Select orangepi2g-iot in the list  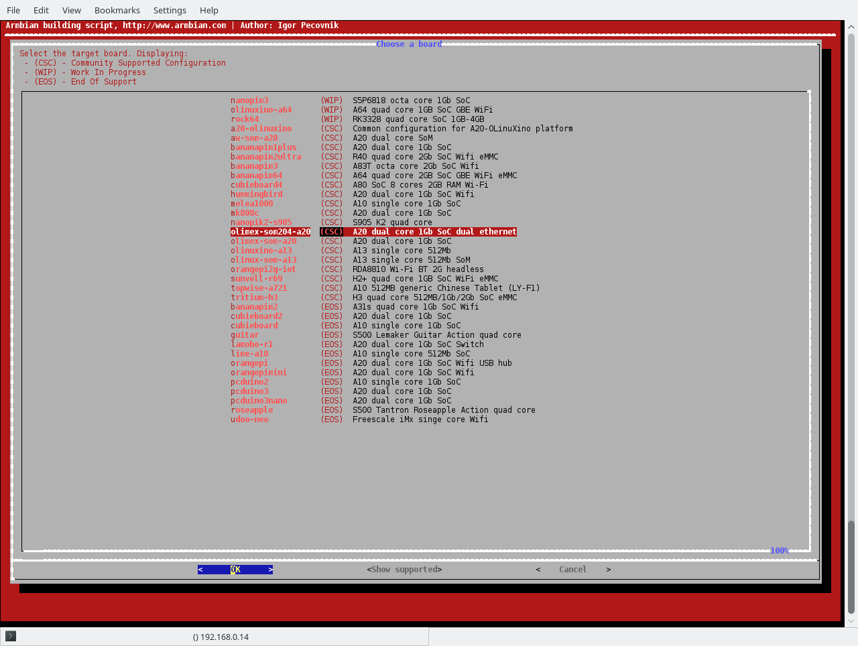[x=357, y=269]
